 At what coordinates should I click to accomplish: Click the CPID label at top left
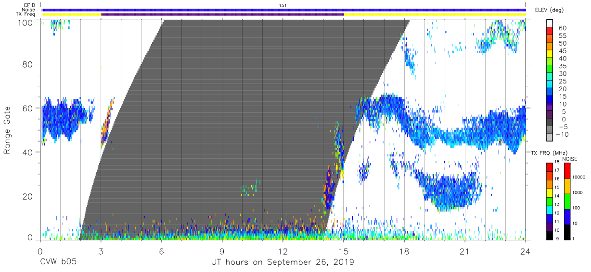pyautogui.click(x=30, y=5)
